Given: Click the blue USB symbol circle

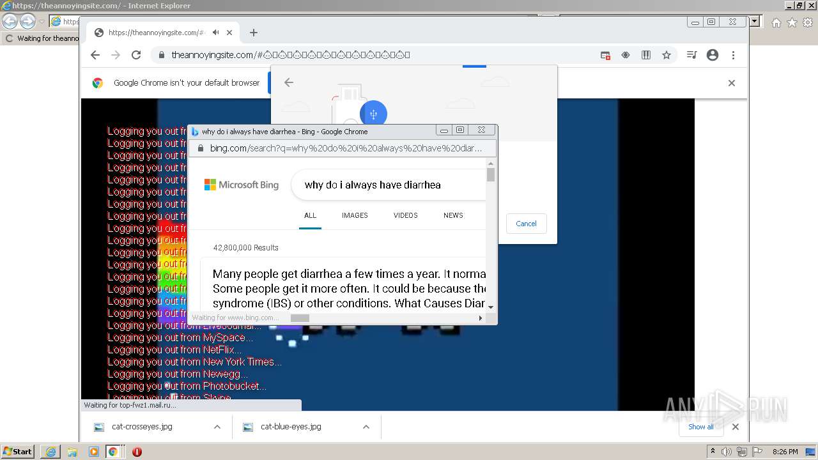Looking at the screenshot, I should pyautogui.click(x=373, y=114).
